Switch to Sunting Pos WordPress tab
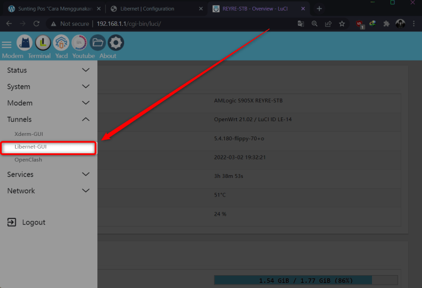 55,8
